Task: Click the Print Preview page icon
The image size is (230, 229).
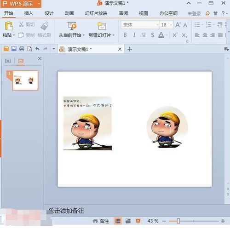Action: pyautogui.click(x=29, y=49)
